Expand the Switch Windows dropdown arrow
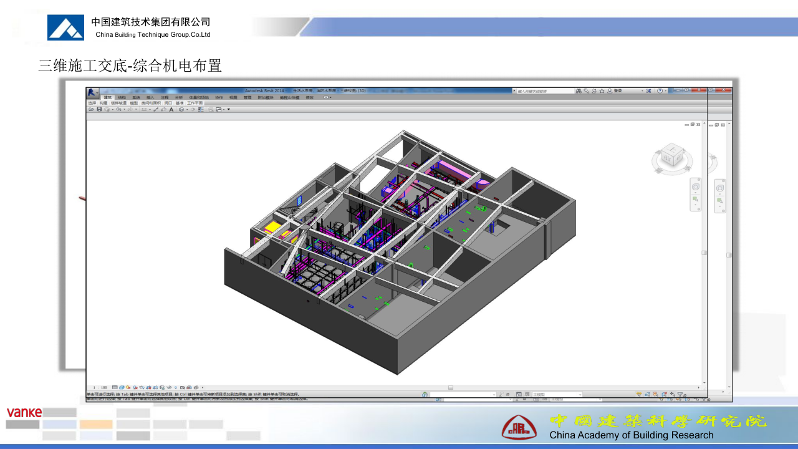The height and width of the screenshot is (449, 798). 224,109
